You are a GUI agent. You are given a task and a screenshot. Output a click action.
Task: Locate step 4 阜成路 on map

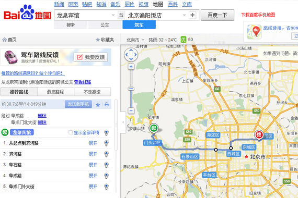coord(107,176)
